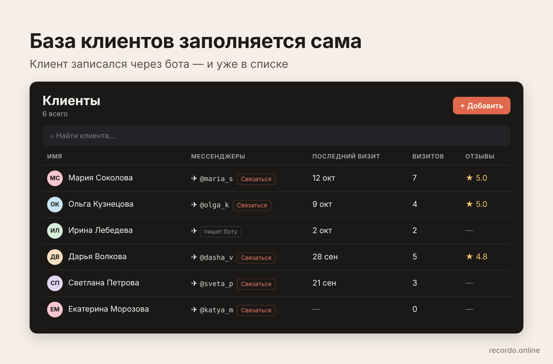This screenshot has height=364, width=553.
Task: Click the Telegram icon in Ирина Лебедева row
Action: click(x=194, y=231)
